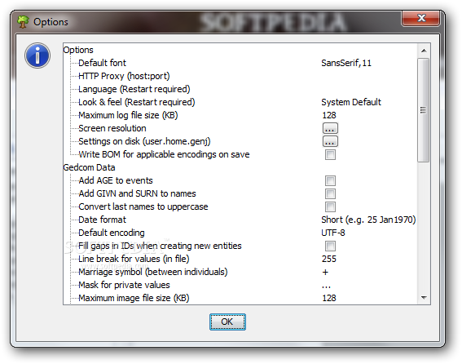Select the Gedcom Data tree node
This screenshot has height=364, width=462.
tap(90, 167)
